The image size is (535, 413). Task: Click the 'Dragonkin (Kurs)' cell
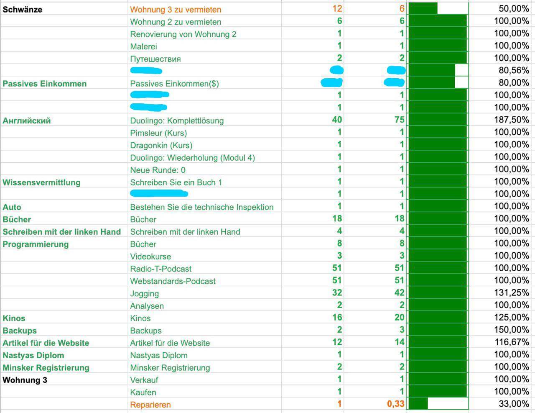(x=204, y=145)
